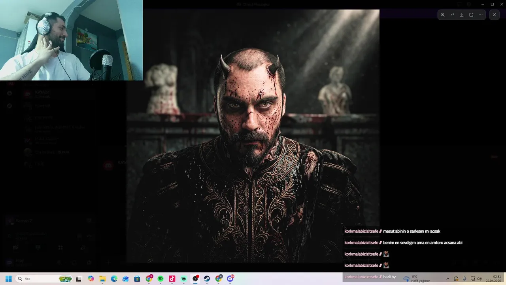Open Chrome with grey profile badge
This screenshot has height=285, width=506.
pos(219,279)
